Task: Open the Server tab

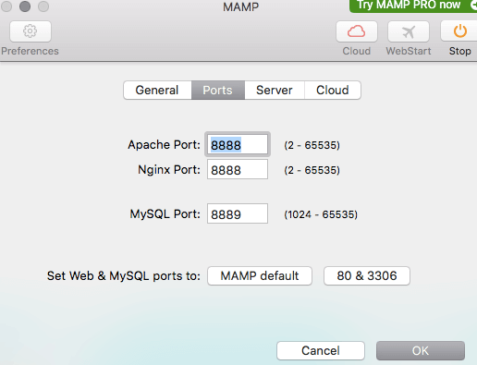Action: 275,91
